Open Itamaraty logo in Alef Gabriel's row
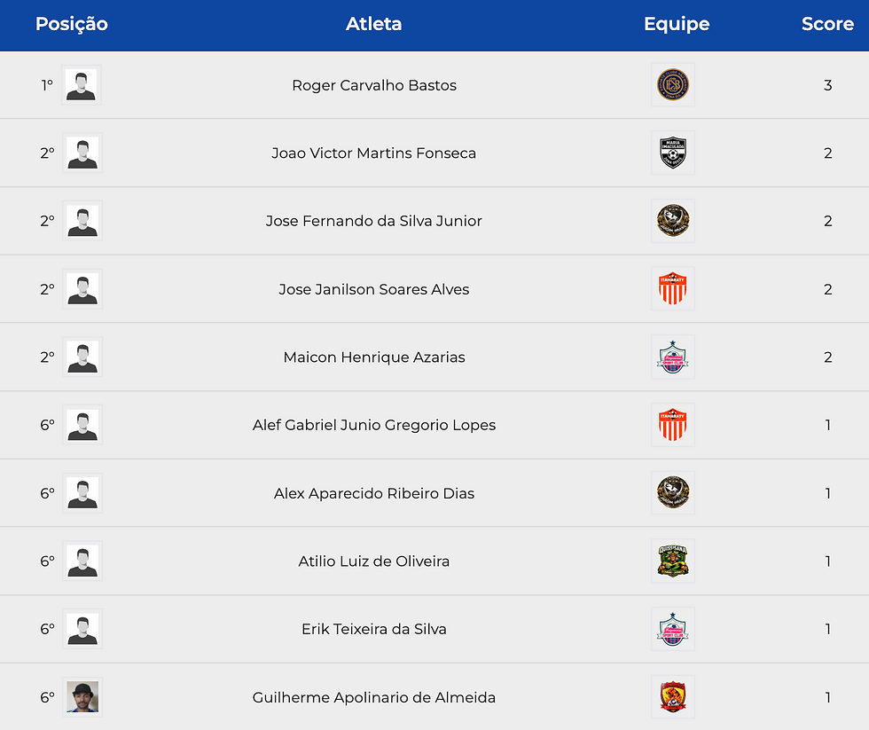This screenshot has height=730, width=869. (x=673, y=425)
